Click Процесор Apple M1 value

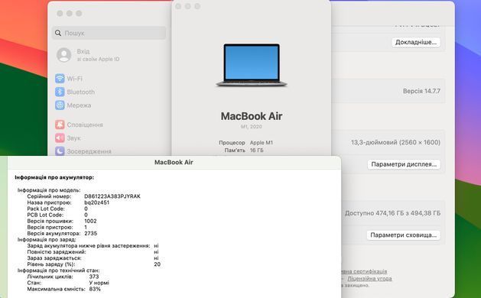(x=261, y=143)
